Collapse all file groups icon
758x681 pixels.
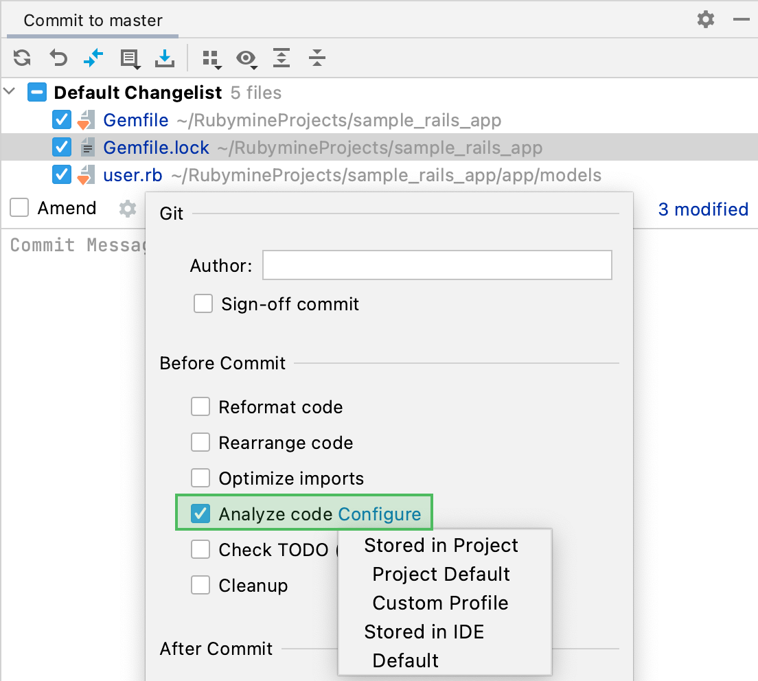click(317, 59)
